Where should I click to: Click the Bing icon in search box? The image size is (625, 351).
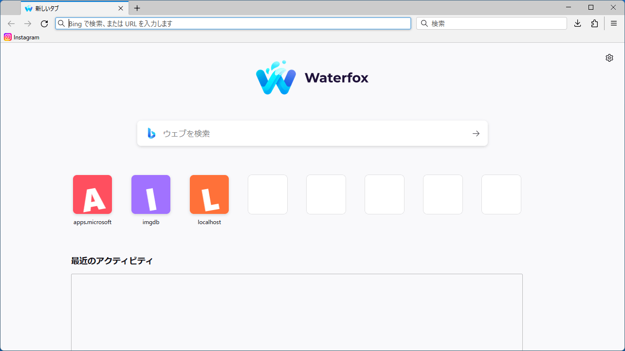pos(151,133)
